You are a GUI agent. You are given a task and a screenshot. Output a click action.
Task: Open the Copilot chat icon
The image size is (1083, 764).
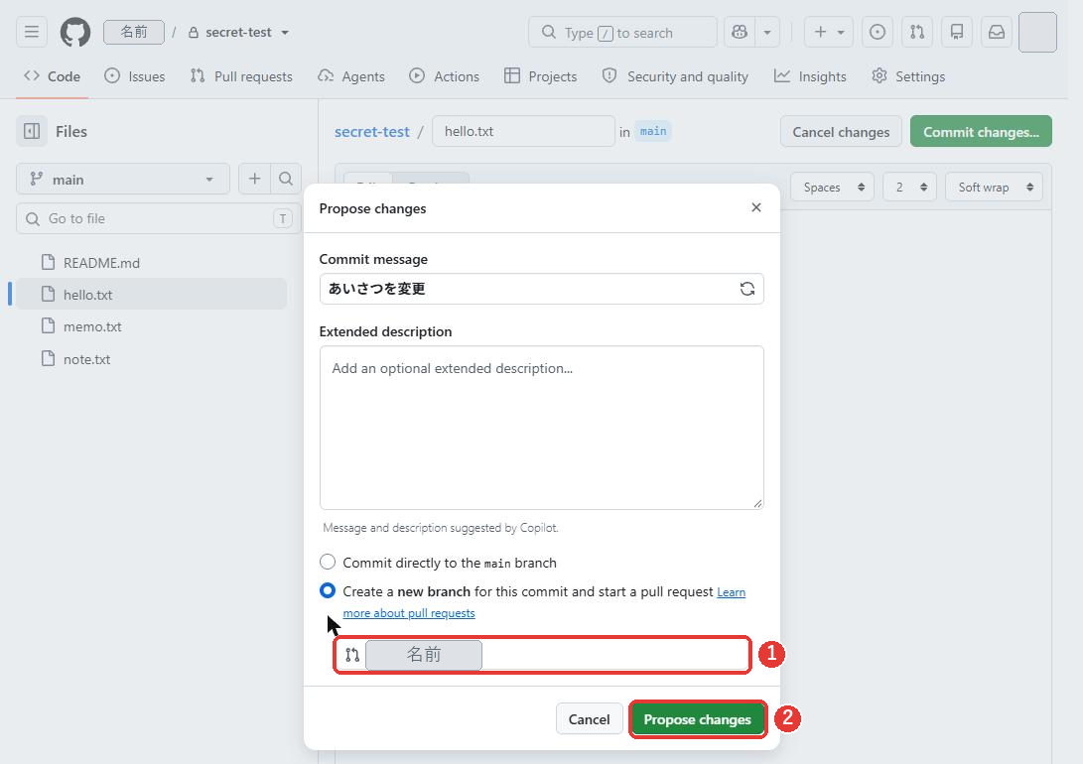coord(740,32)
